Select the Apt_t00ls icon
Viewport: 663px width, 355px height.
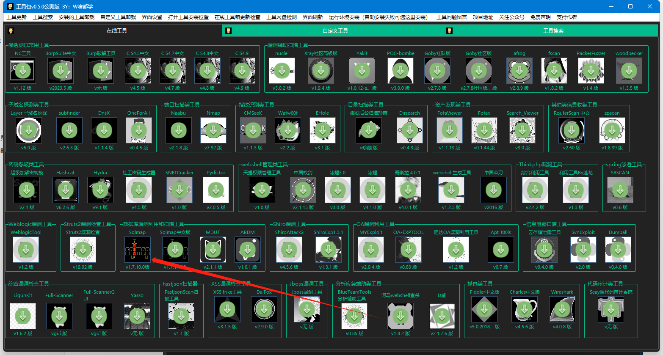(x=501, y=250)
